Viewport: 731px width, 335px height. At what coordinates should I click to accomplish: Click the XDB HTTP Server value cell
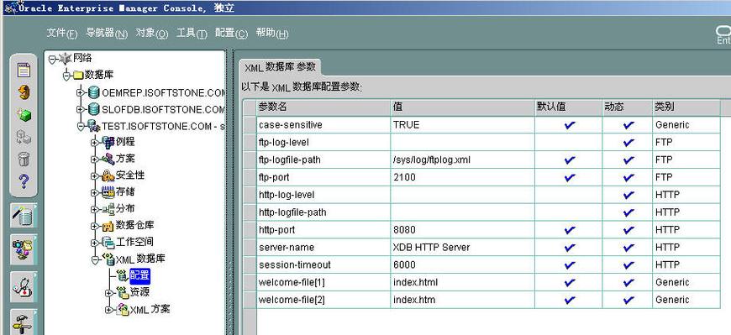click(x=462, y=248)
